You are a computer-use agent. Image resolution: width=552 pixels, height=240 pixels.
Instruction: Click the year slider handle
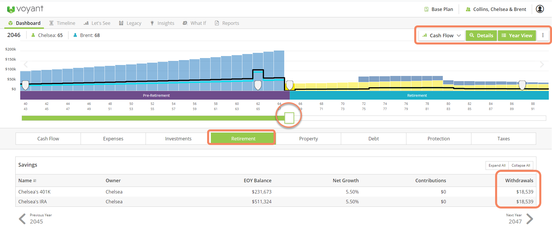(x=289, y=118)
